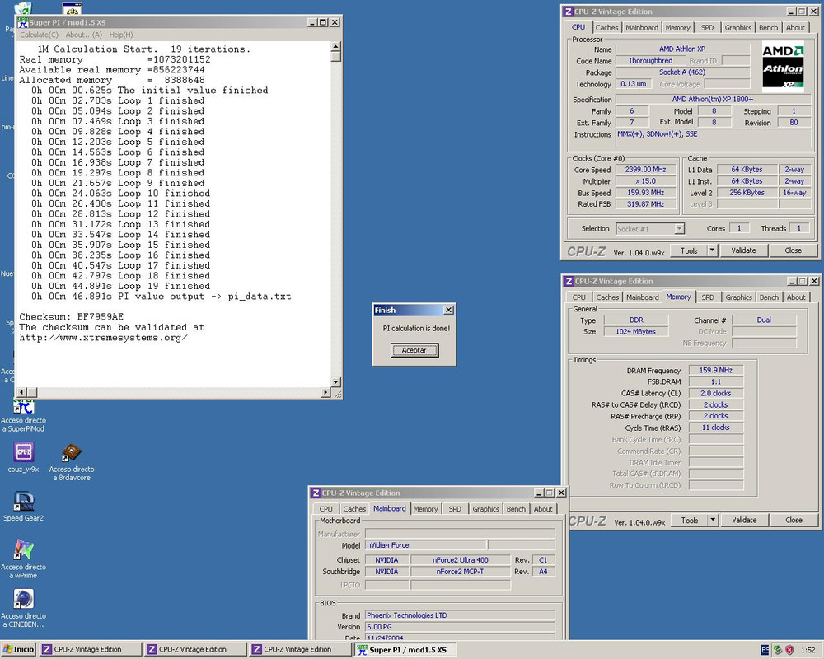
Task: Click the green network tray icon
Action: point(778,650)
